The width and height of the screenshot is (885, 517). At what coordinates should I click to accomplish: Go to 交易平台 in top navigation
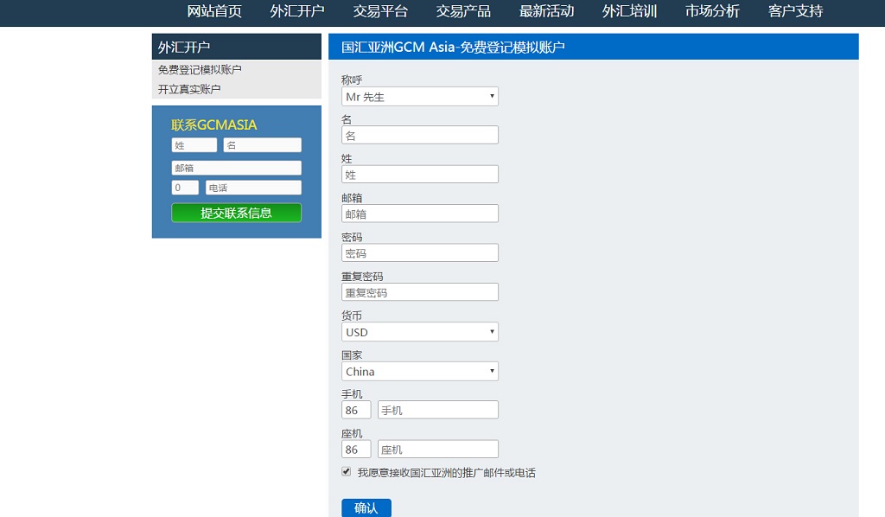pyautogui.click(x=380, y=11)
